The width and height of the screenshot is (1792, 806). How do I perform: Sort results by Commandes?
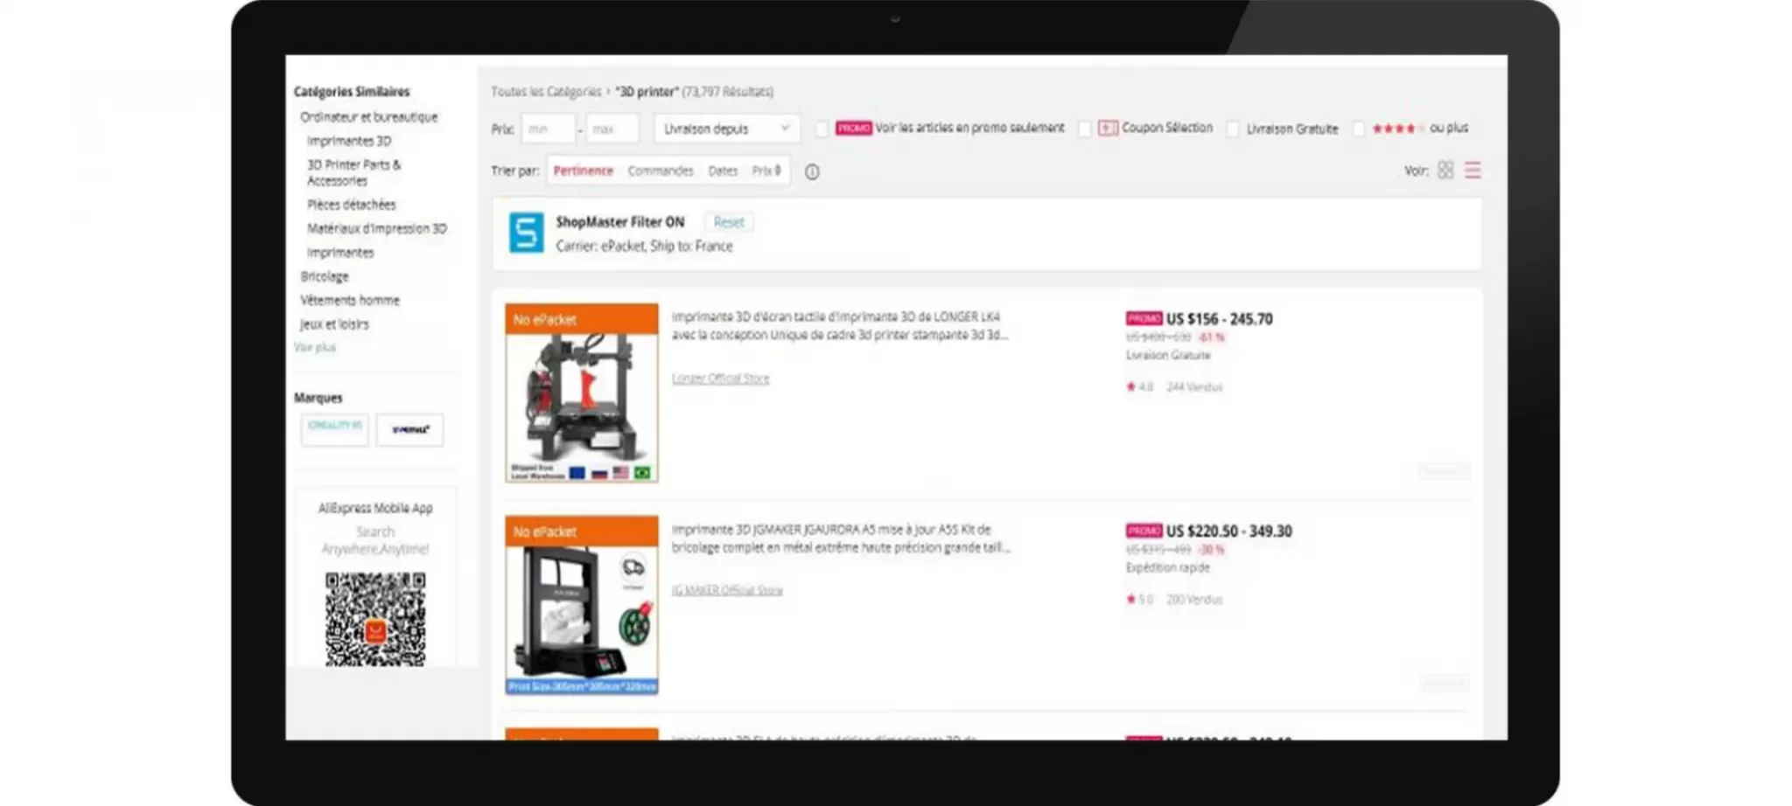coord(661,170)
